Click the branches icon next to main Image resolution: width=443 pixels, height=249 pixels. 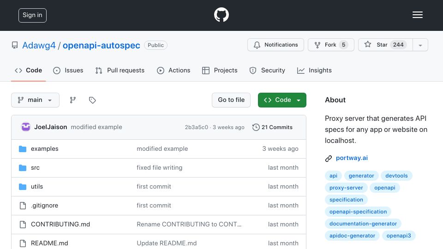[73, 100]
